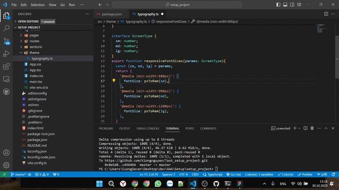The width and height of the screenshot is (339, 190).
Task: Toggle the secondary side bar
Action: pyautogui.click(x=292, y=5)
